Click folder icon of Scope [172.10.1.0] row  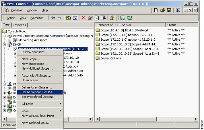point(98,35)
